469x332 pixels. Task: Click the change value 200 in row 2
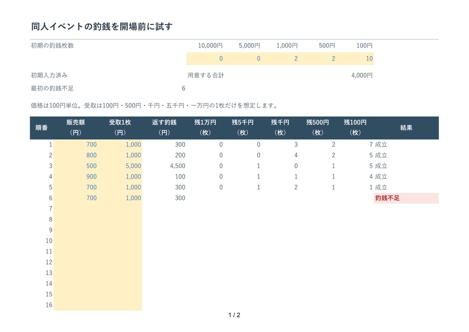(180, 156)
